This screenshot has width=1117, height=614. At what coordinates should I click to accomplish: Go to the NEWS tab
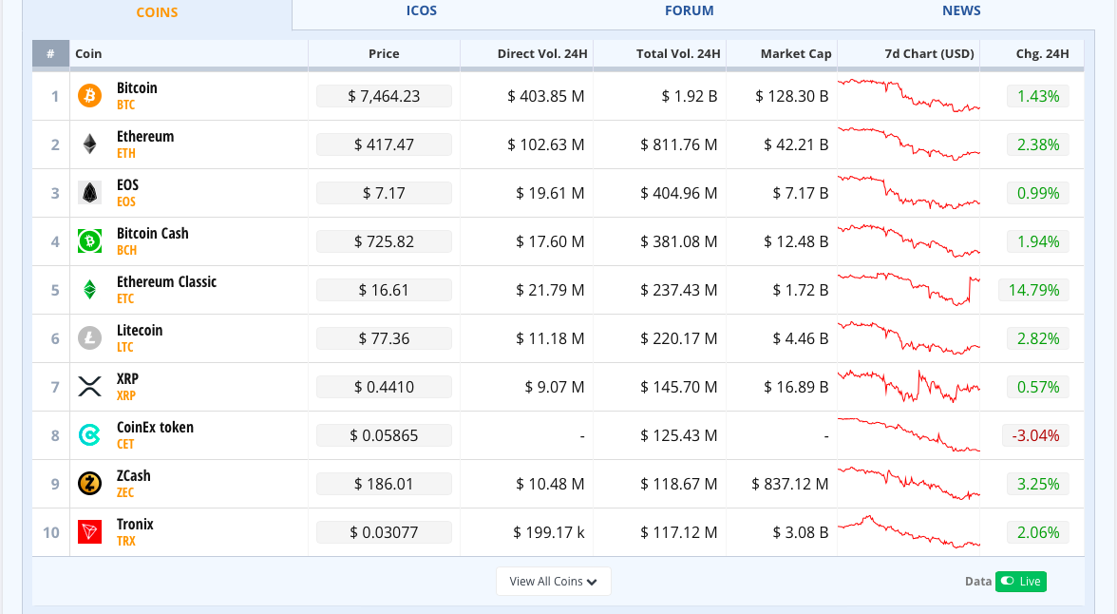961,11
